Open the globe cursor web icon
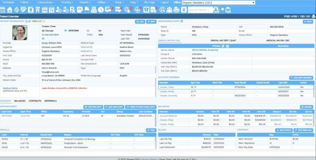316x160 pixels. (162, 10)
